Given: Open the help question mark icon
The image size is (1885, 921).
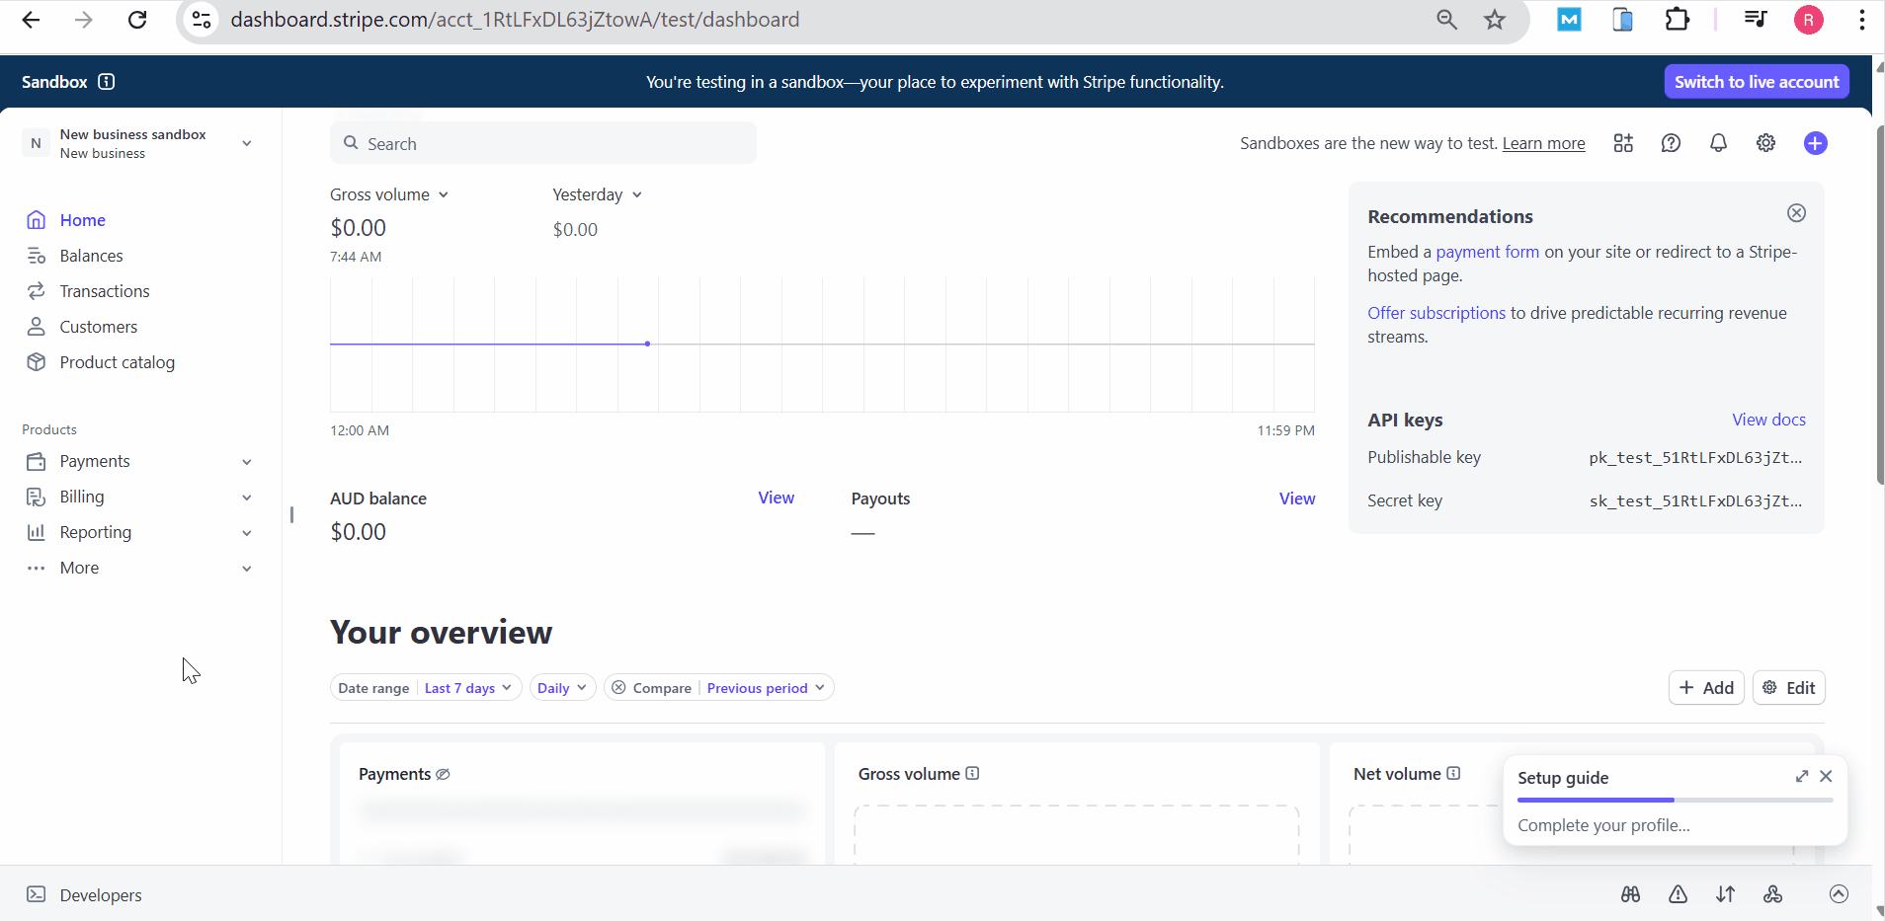Looking at the screenshot, I should [1671, 143].
